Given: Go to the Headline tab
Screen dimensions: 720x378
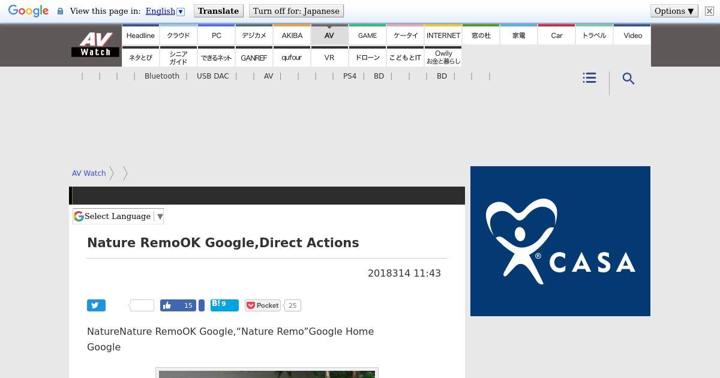Looking at the screenshot, I should pos(140,35).
